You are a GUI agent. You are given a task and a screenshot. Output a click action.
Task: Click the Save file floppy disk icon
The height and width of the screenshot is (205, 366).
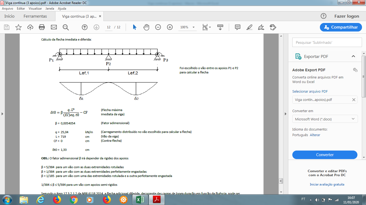point(7,27)
